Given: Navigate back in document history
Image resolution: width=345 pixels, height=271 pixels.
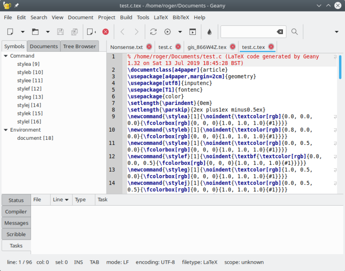Looking at the screenshot, I should (122, 32).
